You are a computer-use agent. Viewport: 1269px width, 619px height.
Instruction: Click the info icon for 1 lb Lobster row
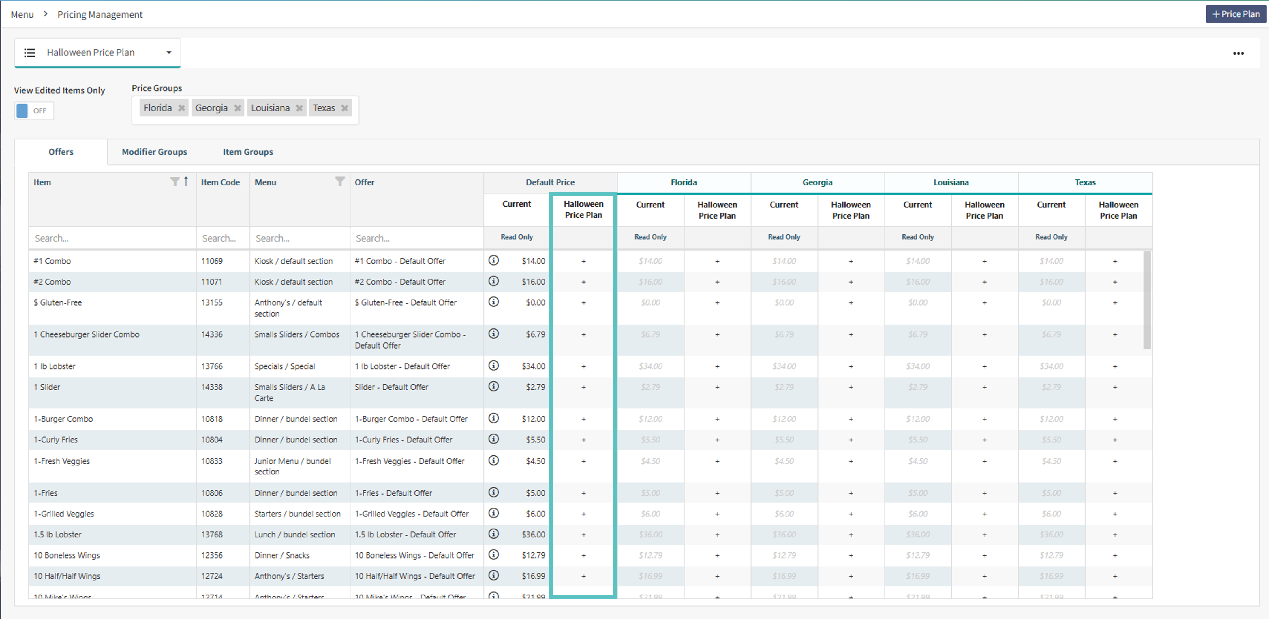493,366
